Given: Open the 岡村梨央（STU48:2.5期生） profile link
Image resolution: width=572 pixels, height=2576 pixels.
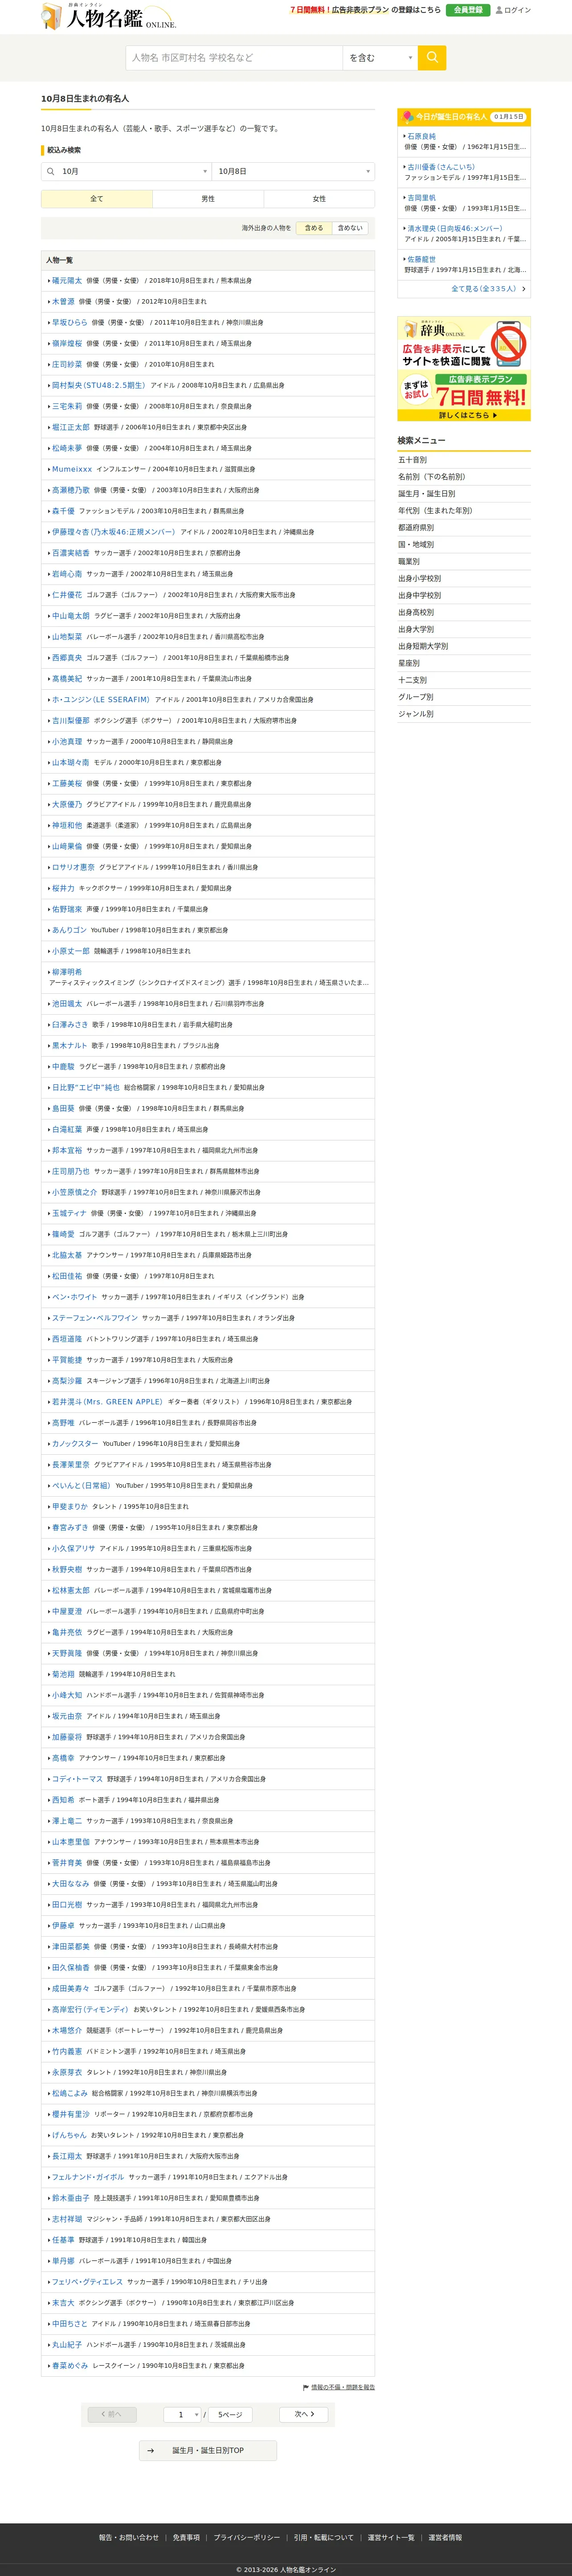Looking at the screenshot, I should point(99,385).
